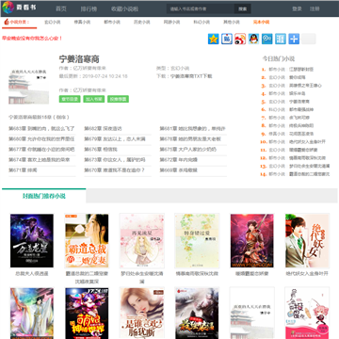Open chapter 第678章 link
Image resolution: width=339 pixels, height=339 pixels.
(x=190, y=139)
